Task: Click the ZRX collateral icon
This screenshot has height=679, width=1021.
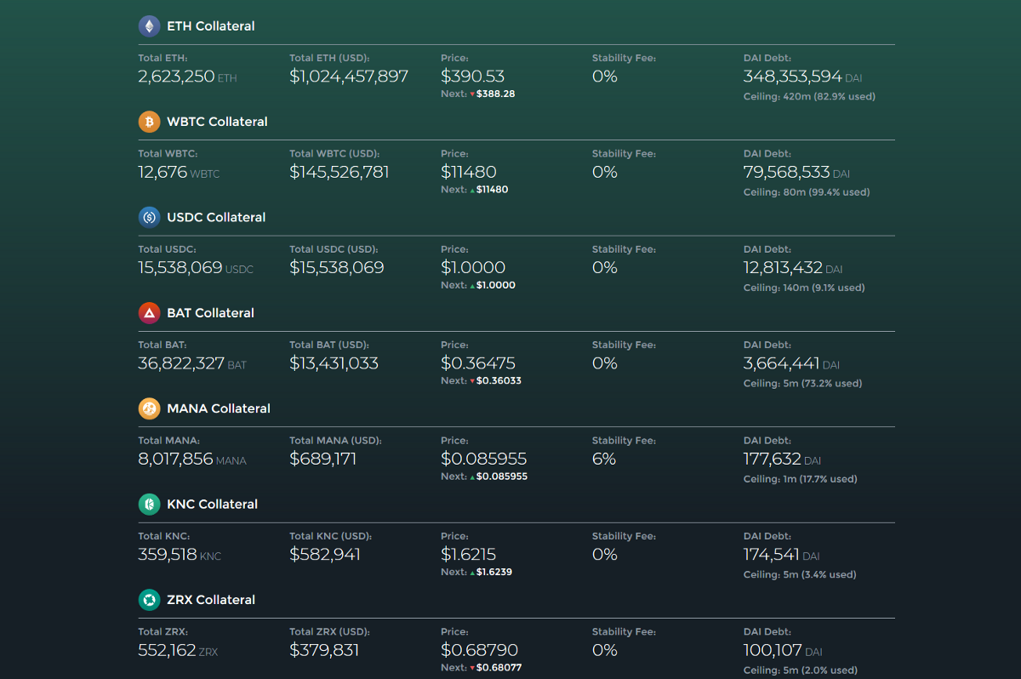Action: (x=149, y=600)
